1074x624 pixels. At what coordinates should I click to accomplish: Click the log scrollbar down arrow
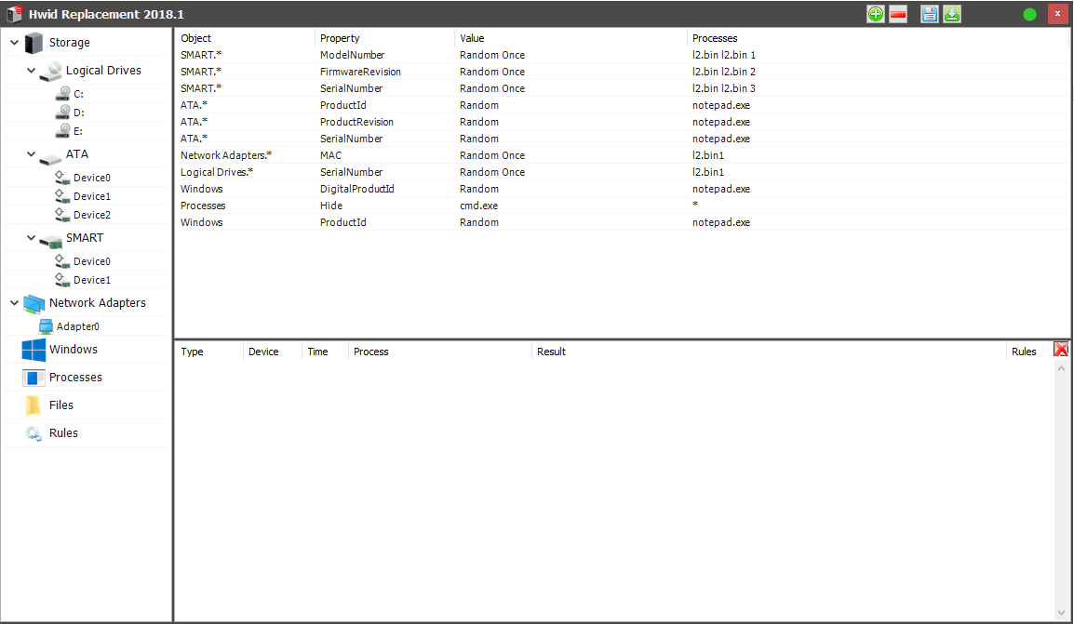coord(1061,613)
